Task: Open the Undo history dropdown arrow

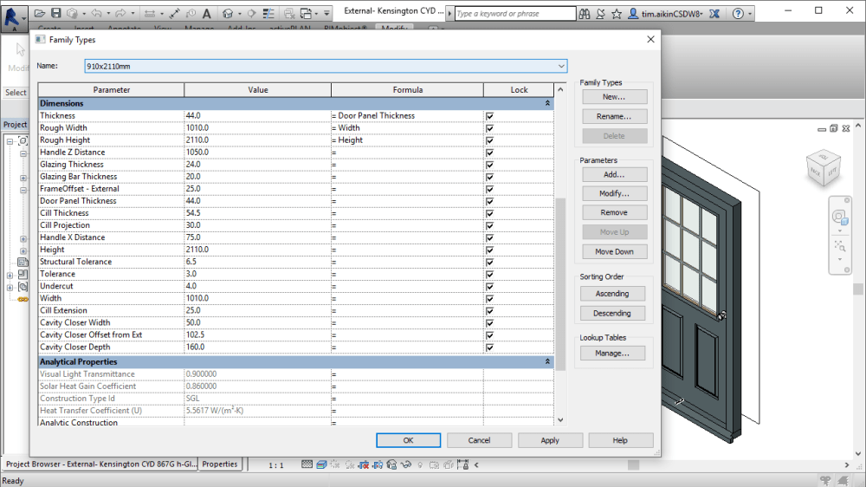Action: [108, 13]
